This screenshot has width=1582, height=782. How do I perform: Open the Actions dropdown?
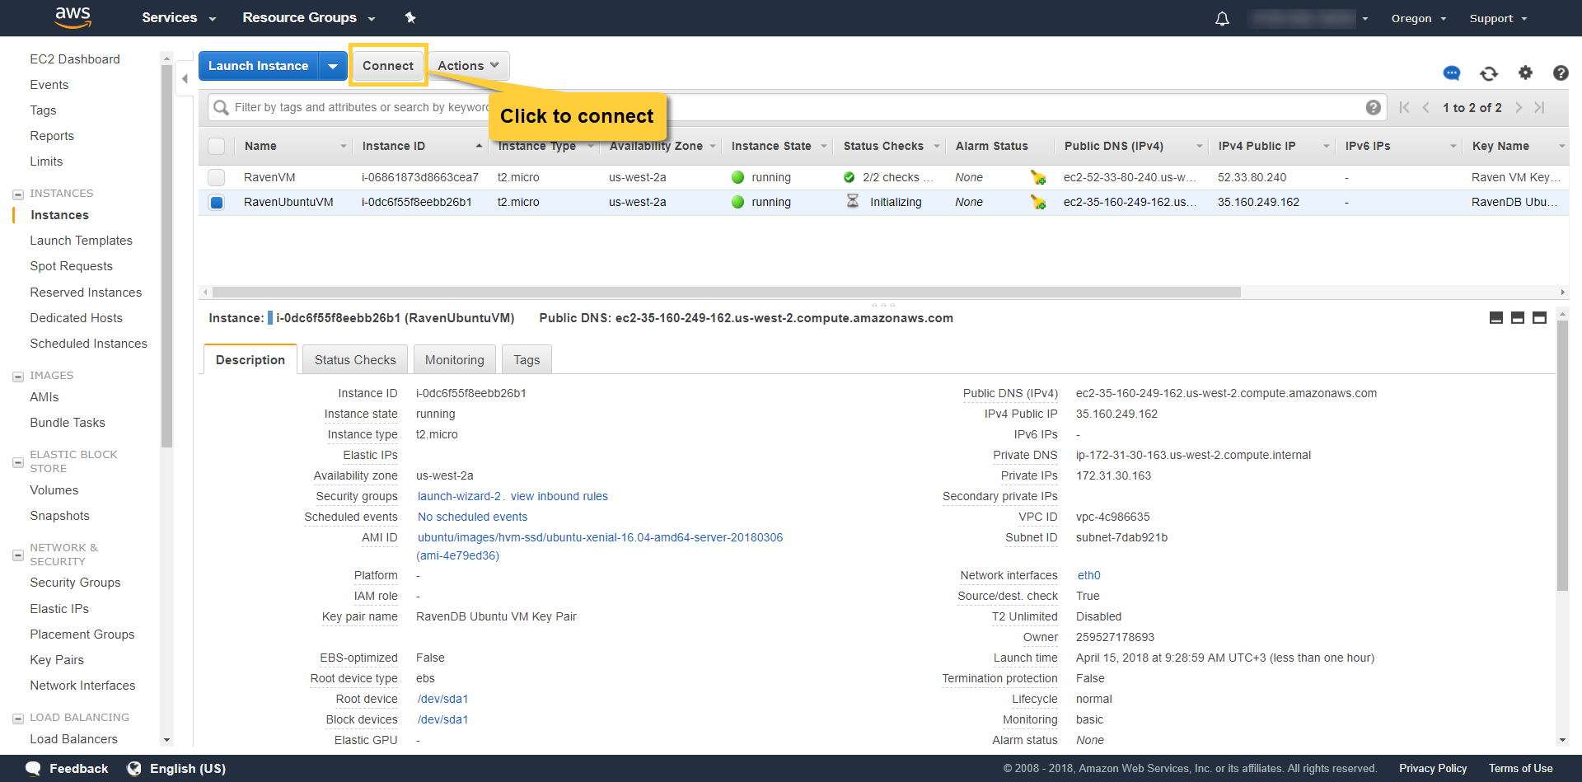468,66
